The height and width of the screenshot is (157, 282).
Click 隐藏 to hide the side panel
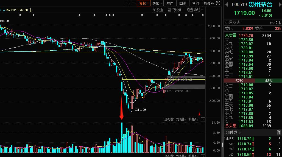coord(208,3)
